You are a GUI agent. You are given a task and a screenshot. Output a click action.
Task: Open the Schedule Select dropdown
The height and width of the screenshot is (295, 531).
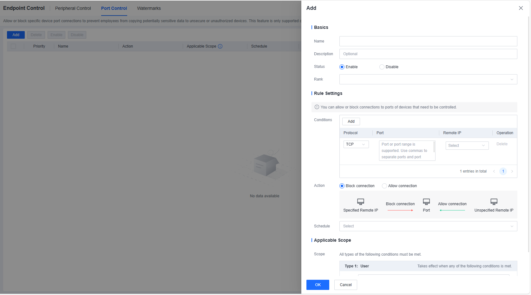[428, 226]
